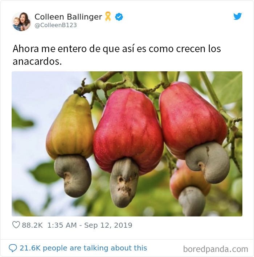Click the 88.2K likes count
Viewport: 254px width, 257px height.
pos(32,225)
